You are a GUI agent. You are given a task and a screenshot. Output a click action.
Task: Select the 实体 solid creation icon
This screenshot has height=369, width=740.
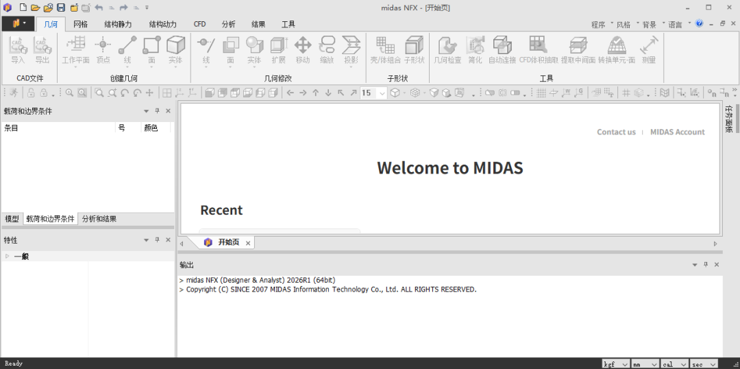pos(175,51)
